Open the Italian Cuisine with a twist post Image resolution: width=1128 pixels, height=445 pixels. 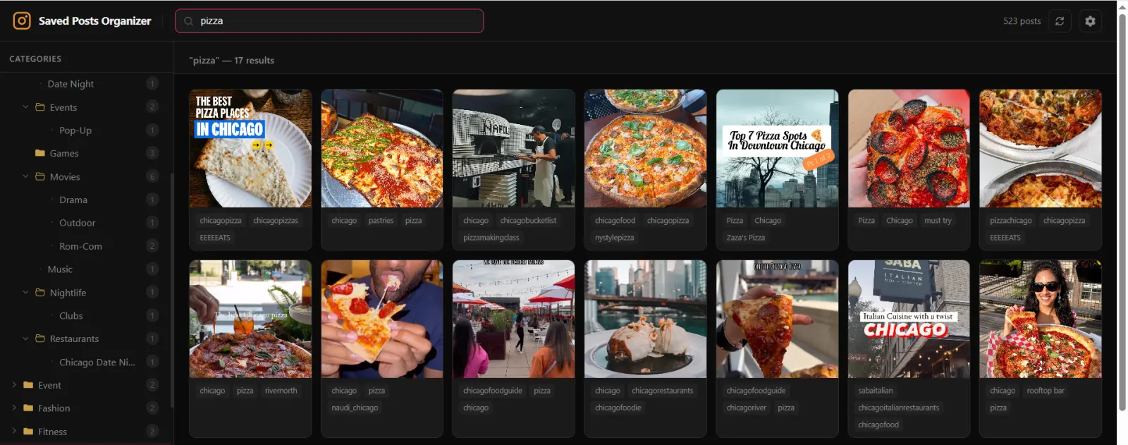909,319
